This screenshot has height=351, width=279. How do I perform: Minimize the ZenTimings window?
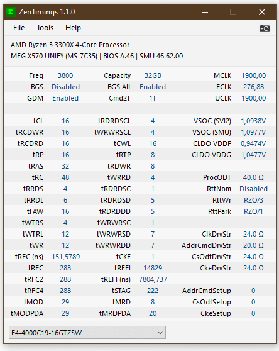click(205, 12)
